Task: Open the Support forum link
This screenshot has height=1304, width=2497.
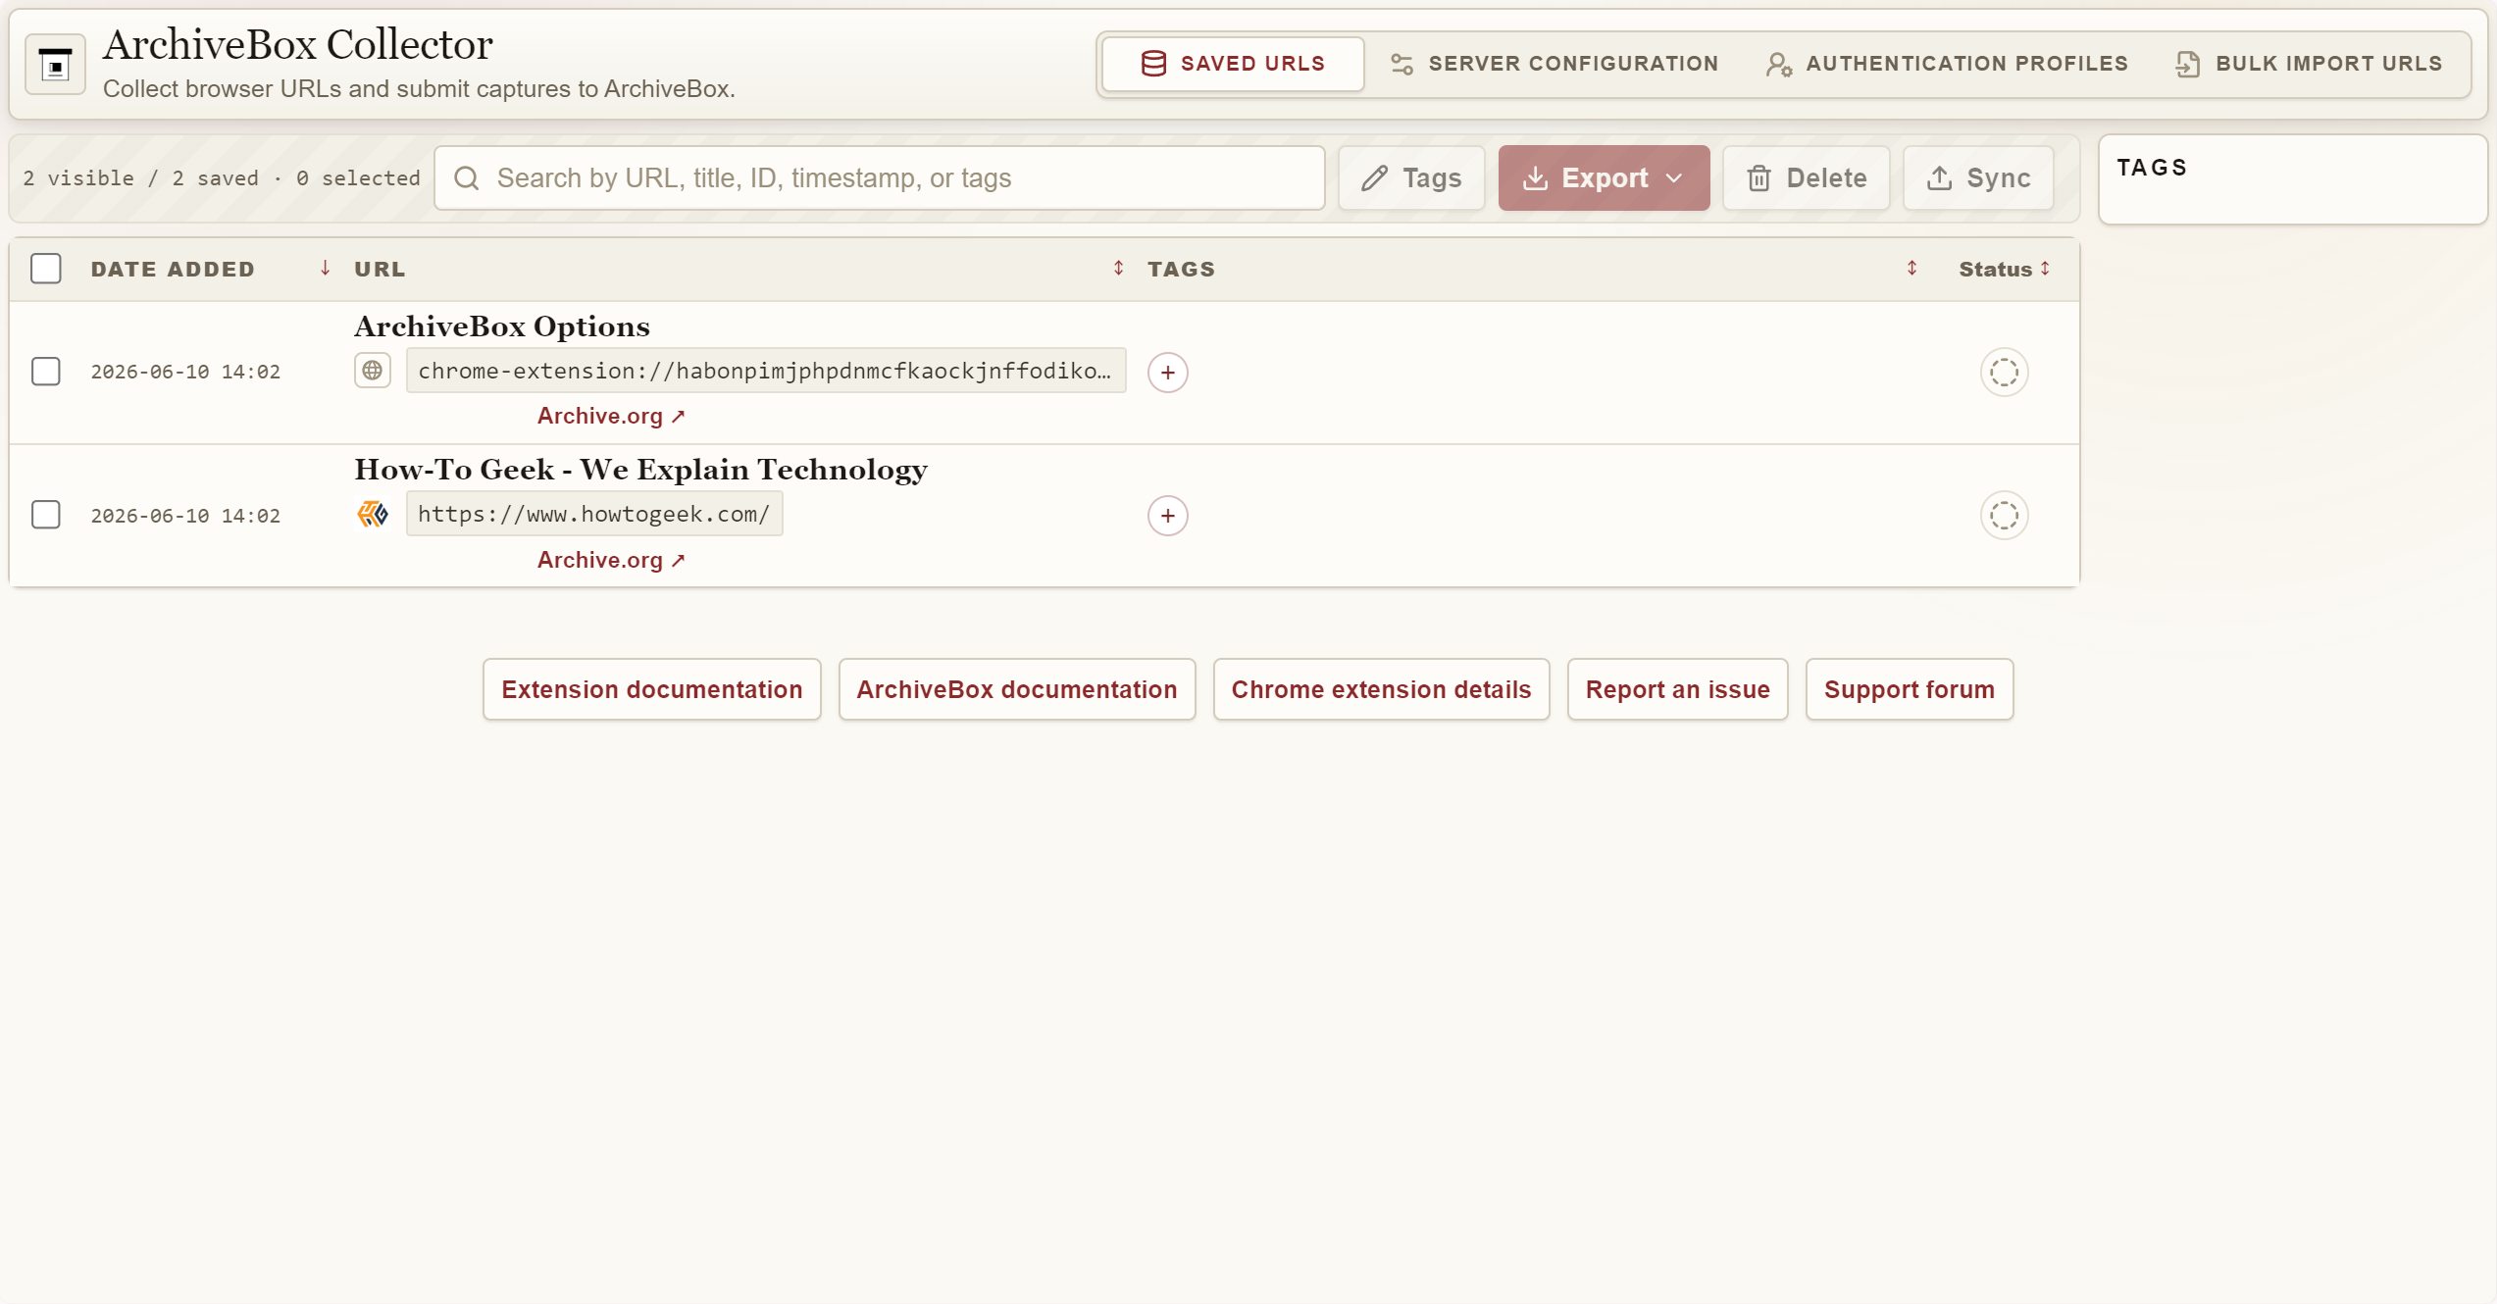Action: (x=1909, y=689)
